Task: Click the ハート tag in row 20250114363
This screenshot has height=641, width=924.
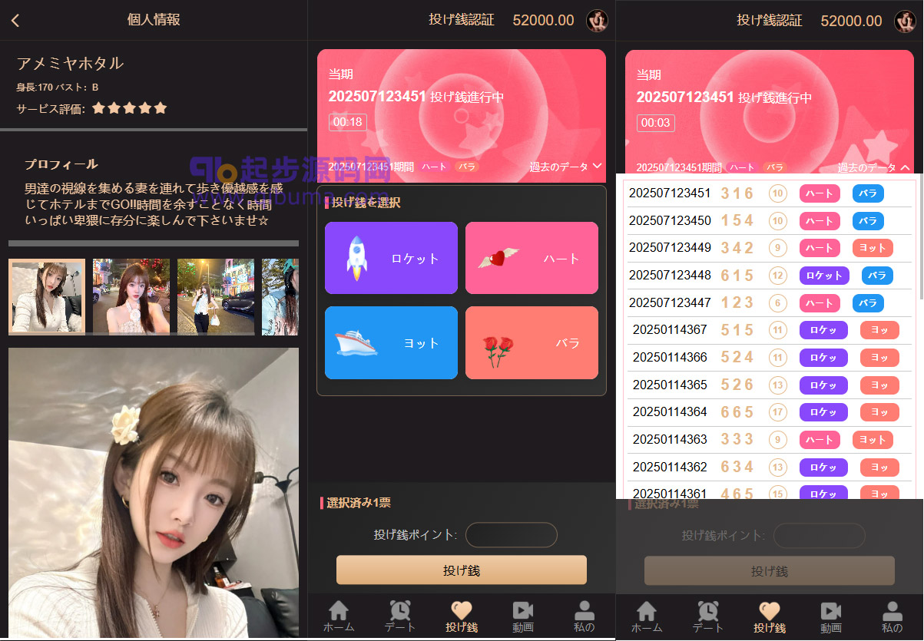Action: pos(820,440)
